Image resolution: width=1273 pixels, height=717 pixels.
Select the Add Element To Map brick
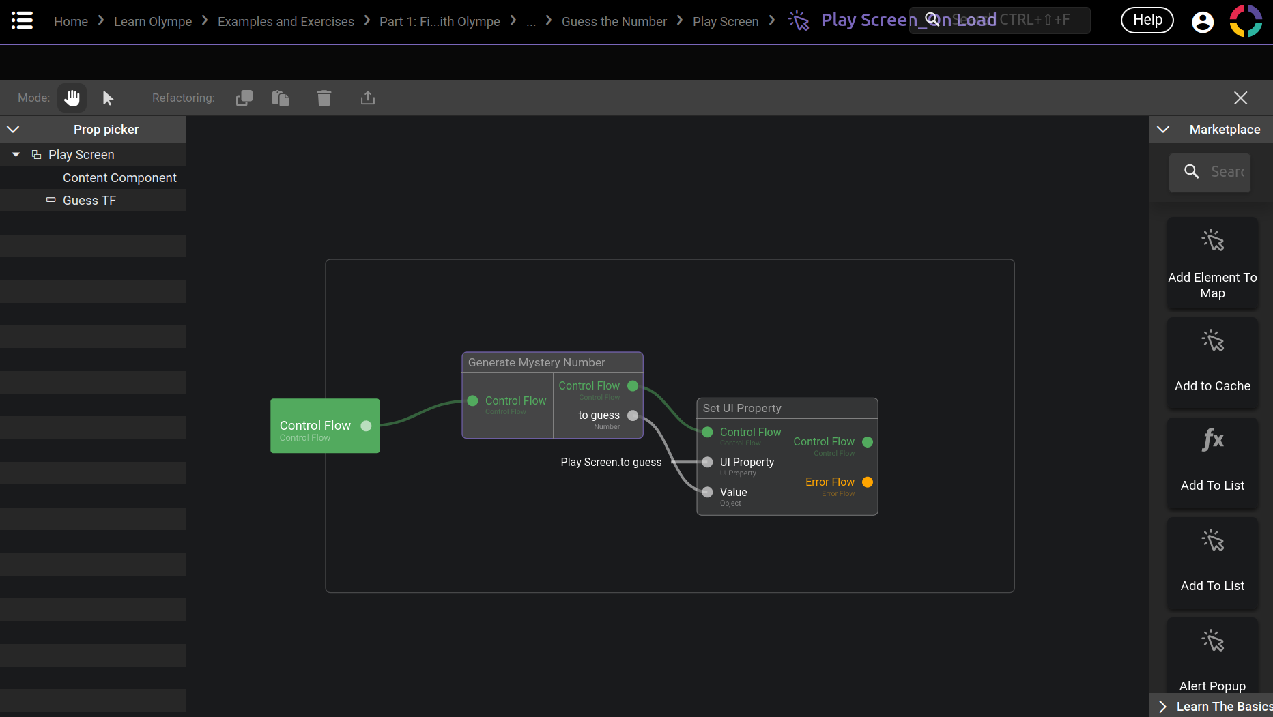(x=1212, y=263)
